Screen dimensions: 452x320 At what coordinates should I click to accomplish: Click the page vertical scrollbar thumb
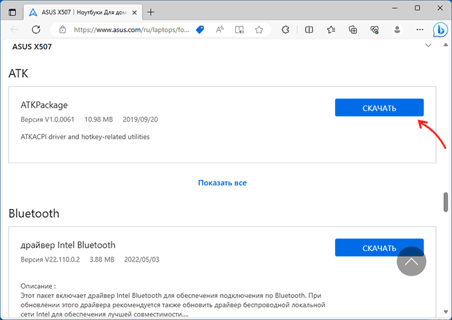click(445, 202)
